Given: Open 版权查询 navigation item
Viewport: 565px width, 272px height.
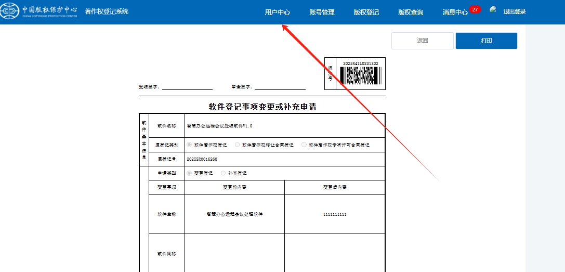Looking at the screenshot, I should pyautogui.click(x=411, y=12).
